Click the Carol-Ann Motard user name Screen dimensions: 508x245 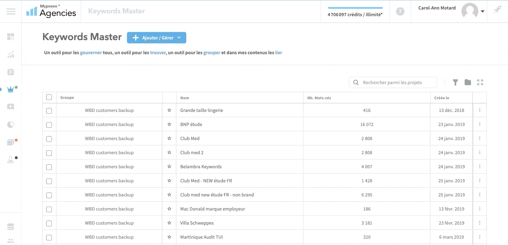[x=437, y=8]
